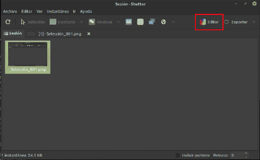This screenshot has width=260, height=160.
Task: Open the Instantánea menu
Action: point(58,11)
